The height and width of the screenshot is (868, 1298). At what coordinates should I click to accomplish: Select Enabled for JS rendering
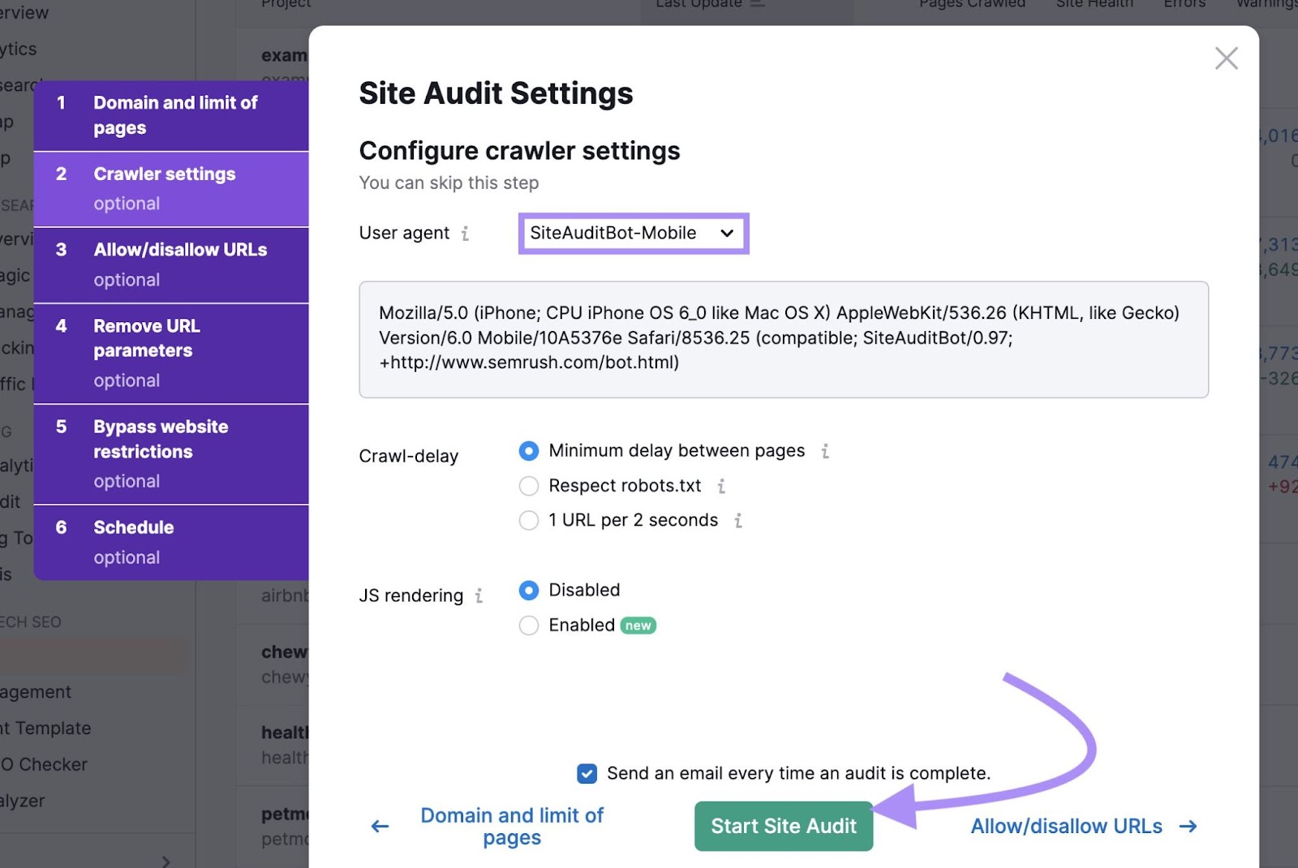click(x=529, y=625)
